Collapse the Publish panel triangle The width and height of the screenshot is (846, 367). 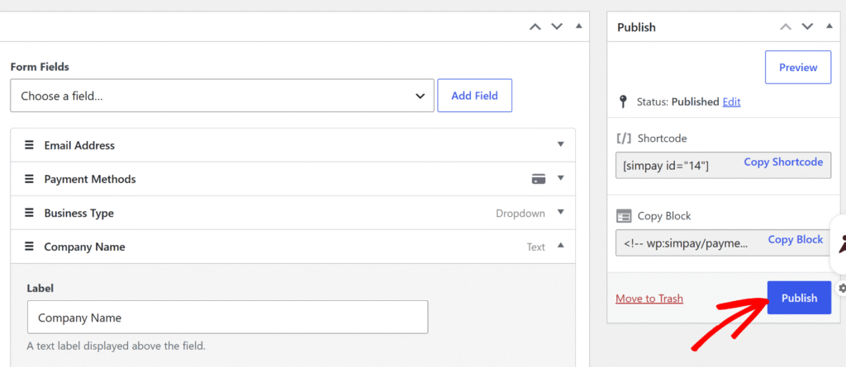pyautogui.click(x=829, y=26)
